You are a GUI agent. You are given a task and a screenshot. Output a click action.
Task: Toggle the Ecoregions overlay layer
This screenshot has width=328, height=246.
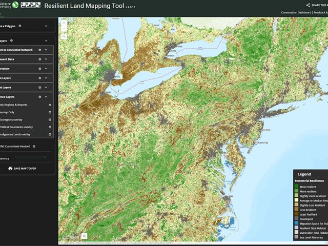click(16, 119)
